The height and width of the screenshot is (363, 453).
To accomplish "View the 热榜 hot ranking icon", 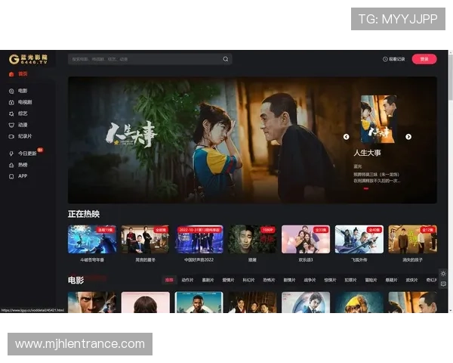I will point(11,165).
